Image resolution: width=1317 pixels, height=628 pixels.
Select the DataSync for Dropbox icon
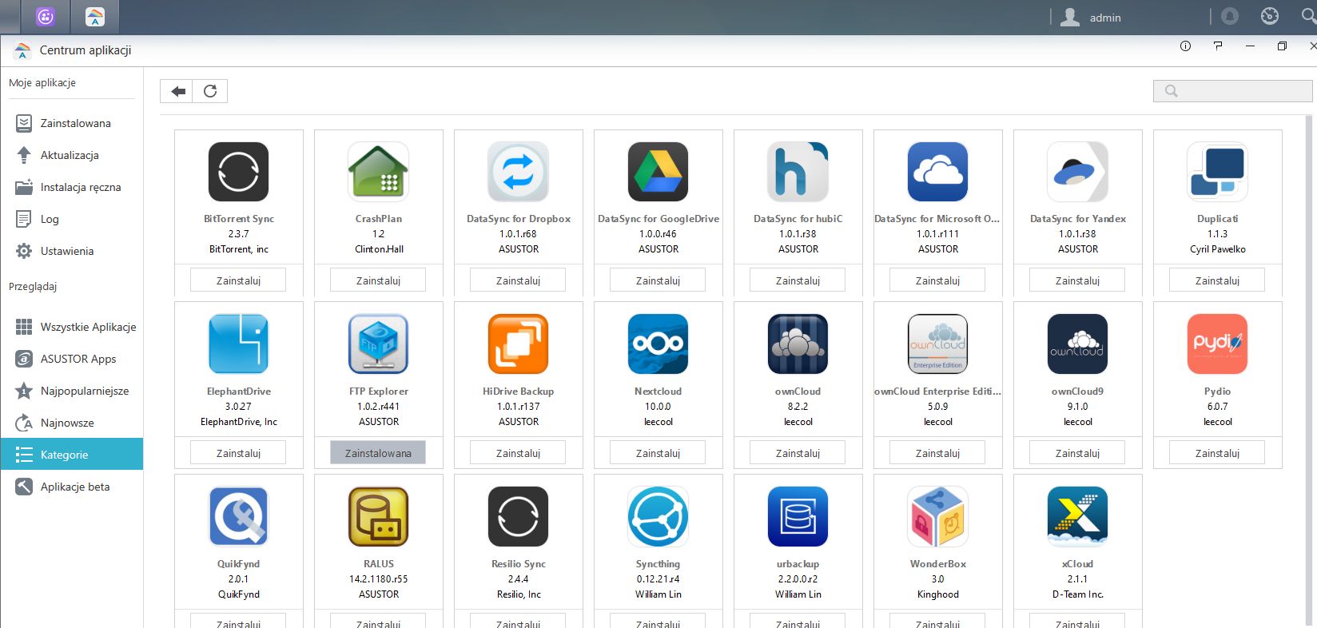point(518,172)
